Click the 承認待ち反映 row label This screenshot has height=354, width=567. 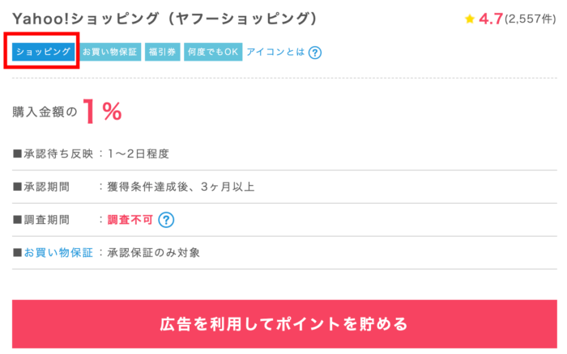53,154
